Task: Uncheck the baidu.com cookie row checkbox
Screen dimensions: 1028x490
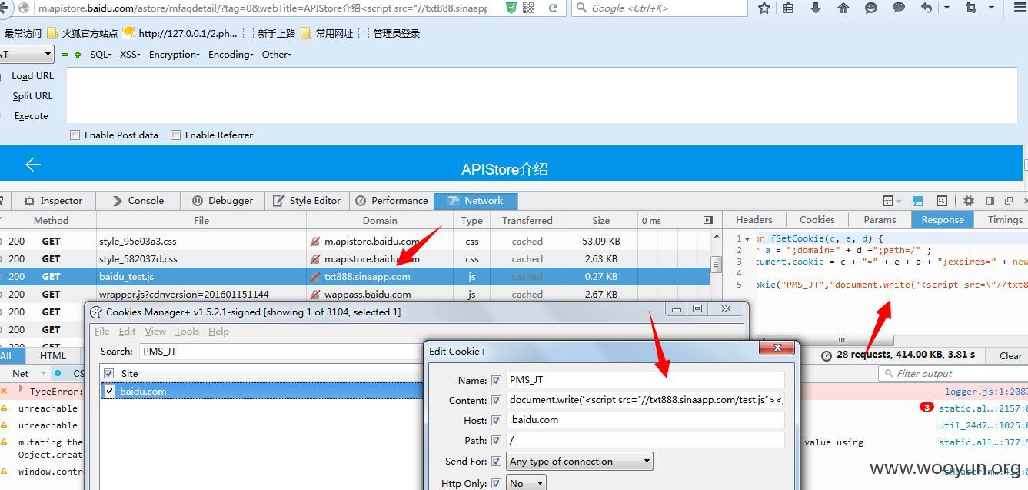Action: pyautogui.click(x=109, y=391)
